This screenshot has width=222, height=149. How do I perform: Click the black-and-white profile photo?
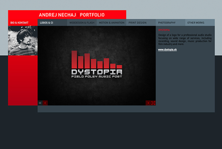click(x=22, y=40)
